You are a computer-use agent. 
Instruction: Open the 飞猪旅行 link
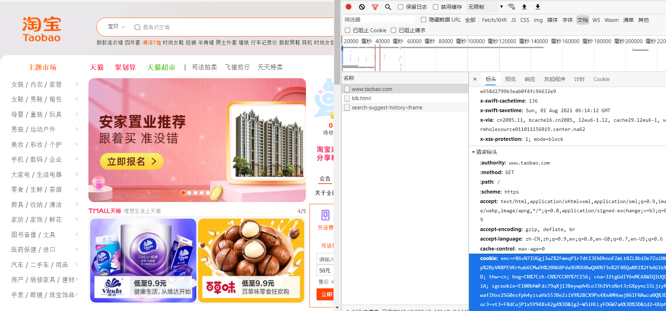(237, 67)
